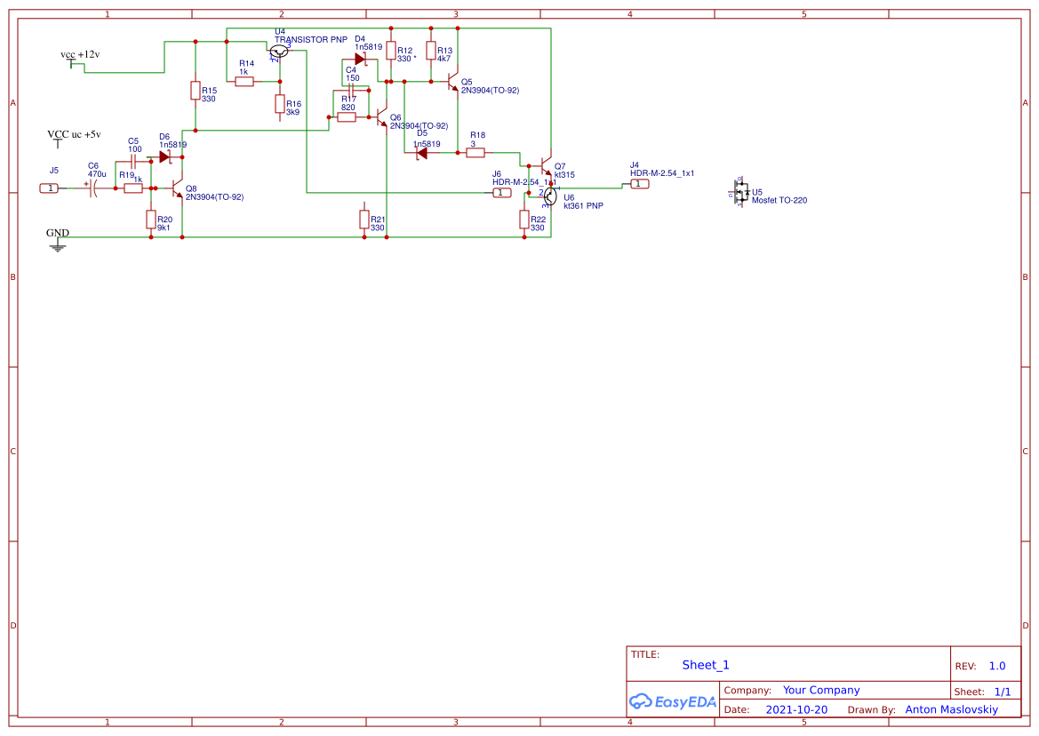This screenshot has height=736, width=1039.
Task: Select the D4 1n5819 diode symbol
Action: [360, 58]
